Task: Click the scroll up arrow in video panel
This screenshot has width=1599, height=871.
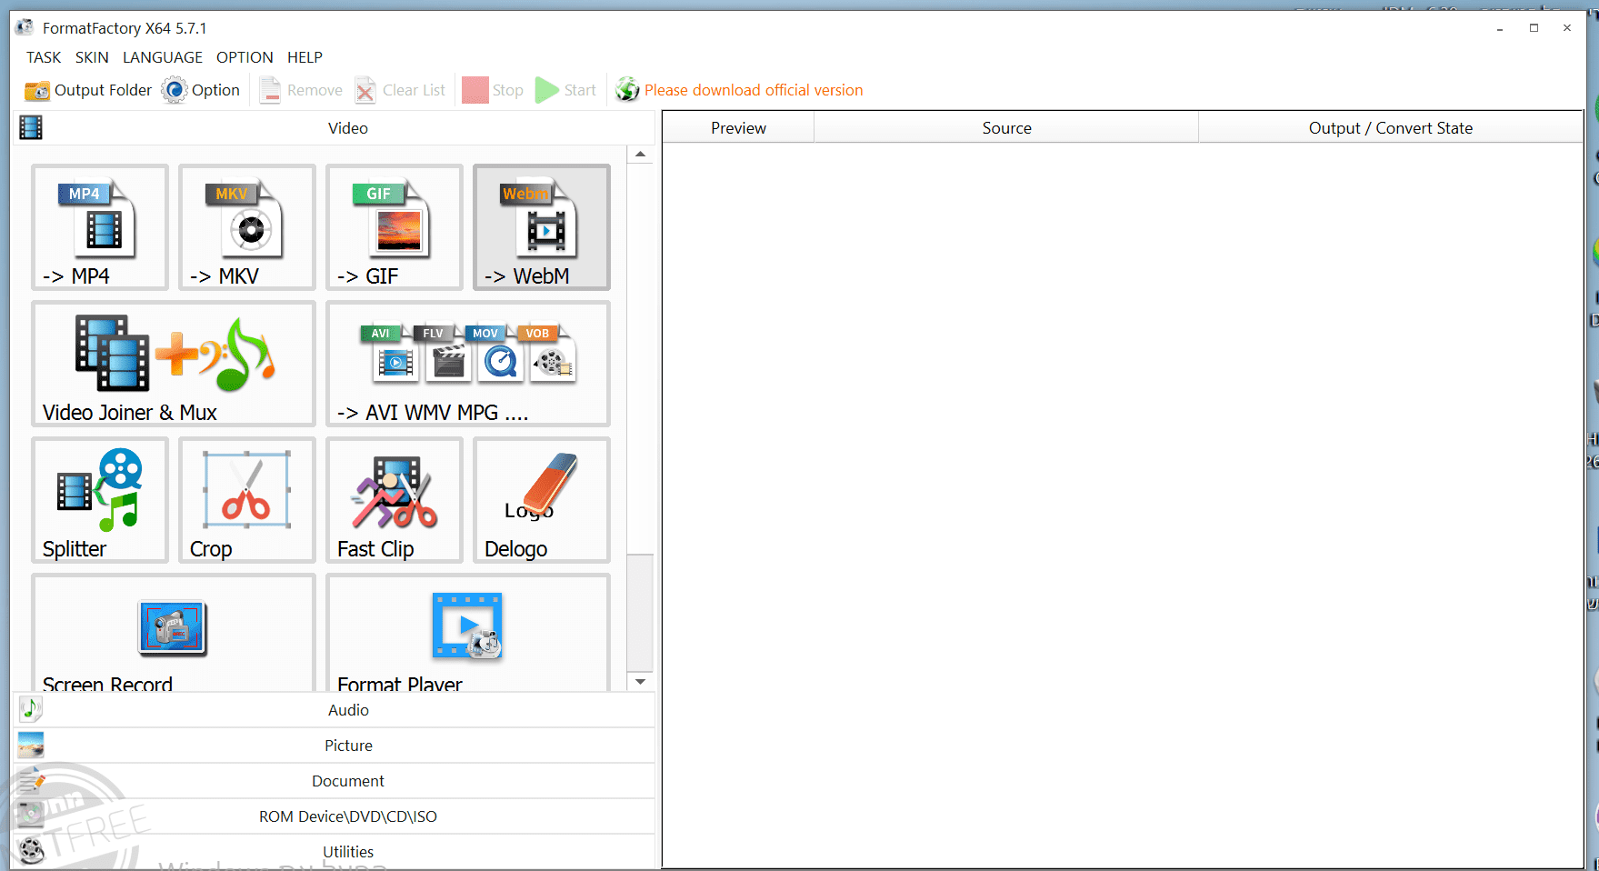Action: (x=641, y=155)
